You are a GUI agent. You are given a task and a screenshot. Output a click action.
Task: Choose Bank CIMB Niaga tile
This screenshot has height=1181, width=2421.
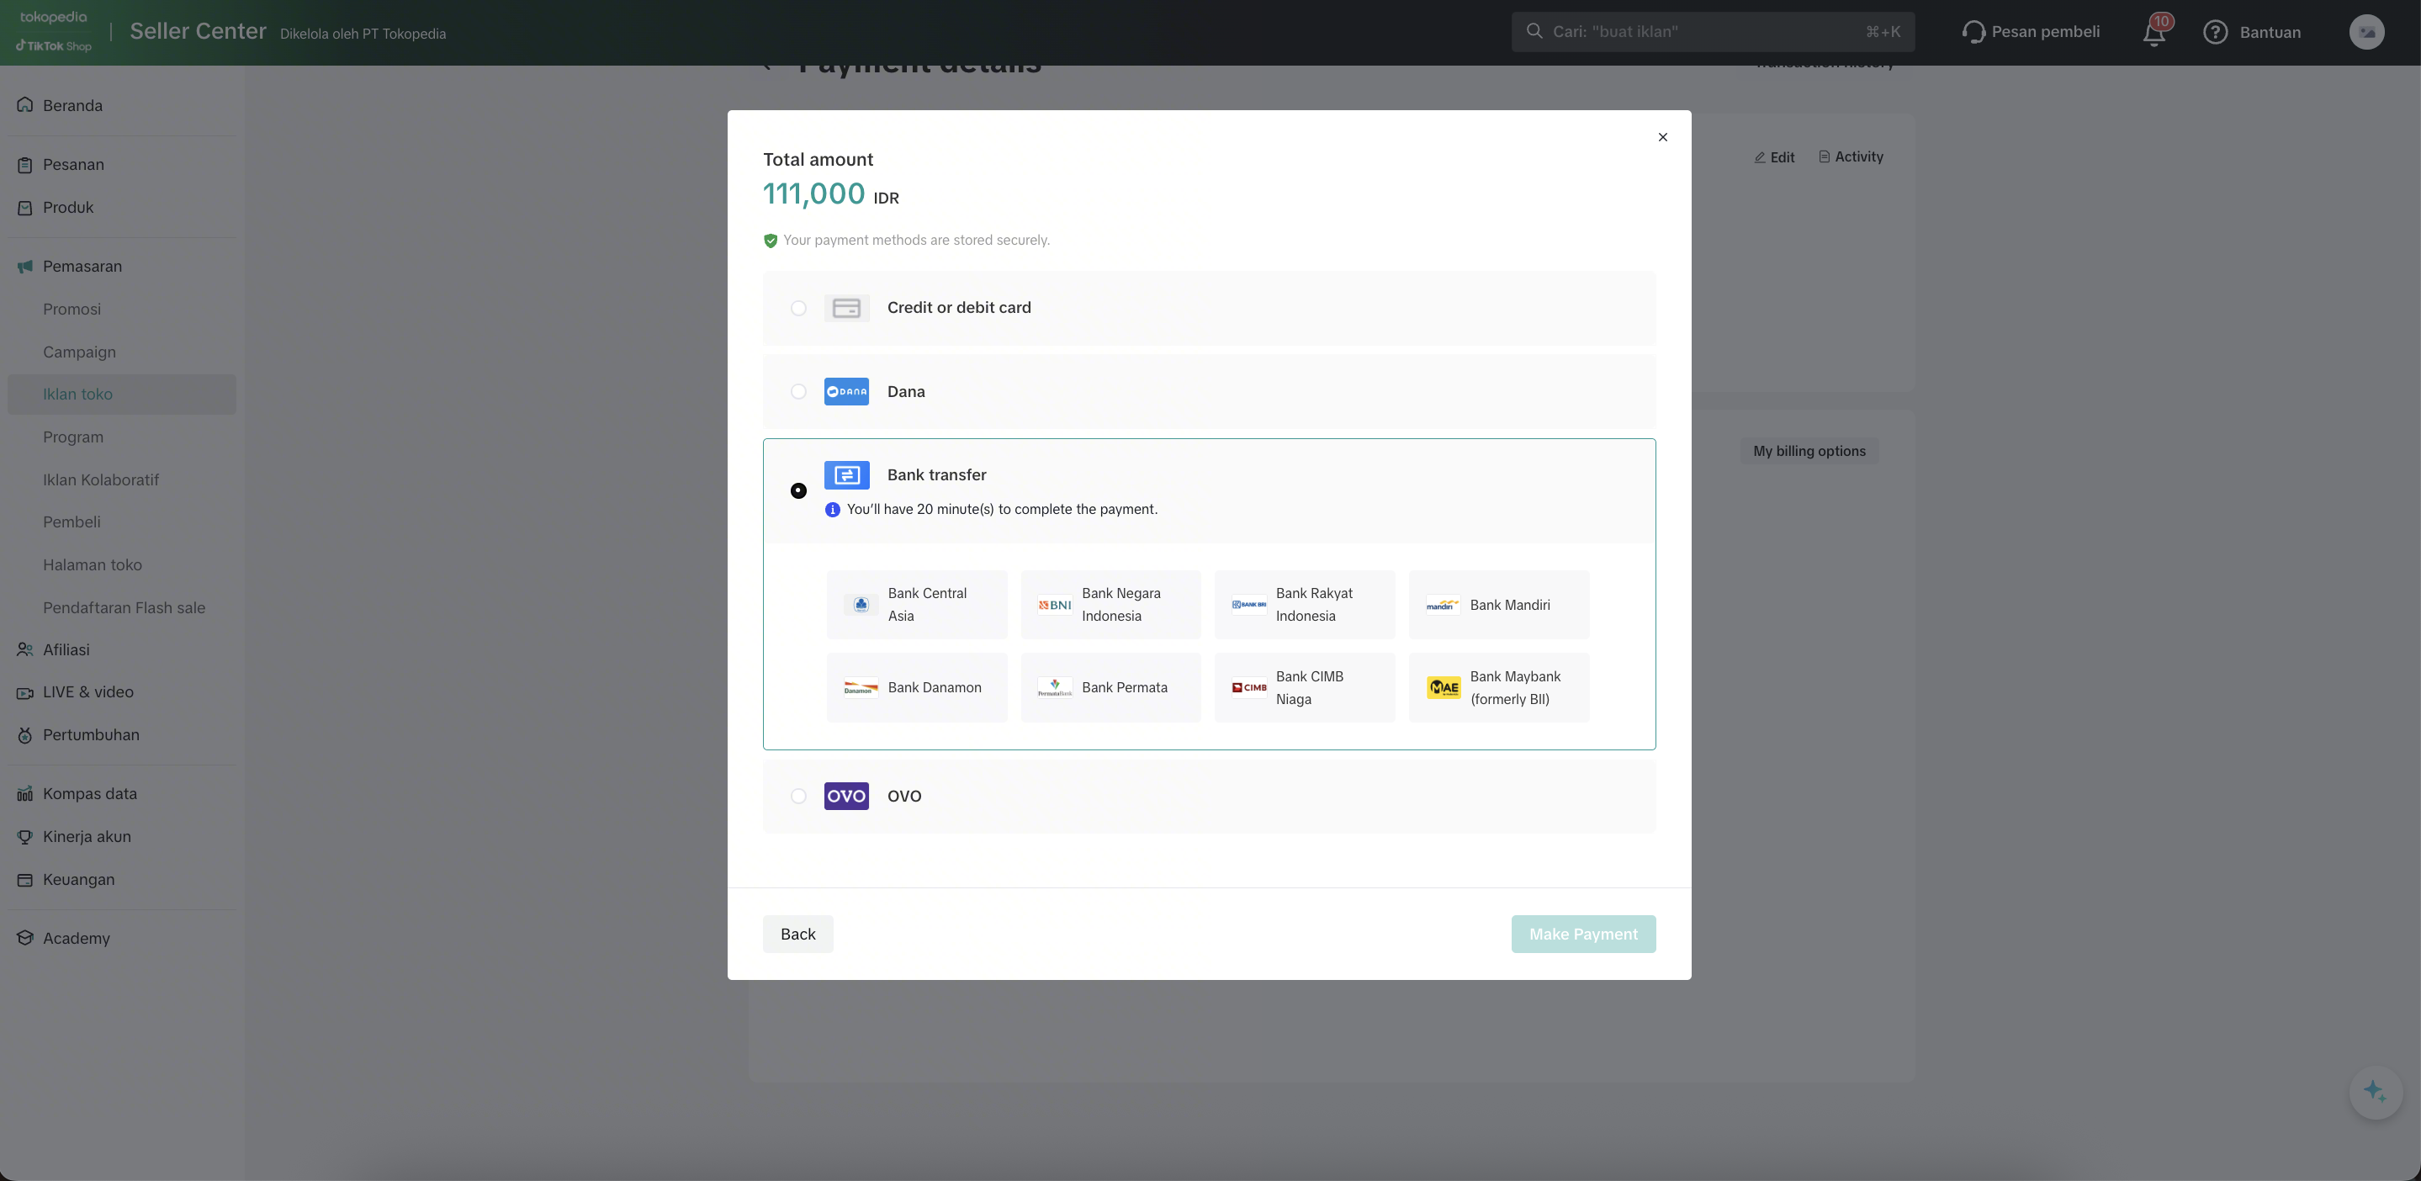pos(1304,688)
